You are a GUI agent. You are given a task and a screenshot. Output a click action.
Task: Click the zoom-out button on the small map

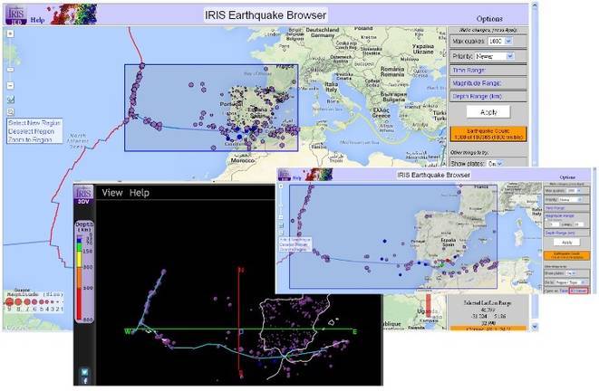point(281,217)
